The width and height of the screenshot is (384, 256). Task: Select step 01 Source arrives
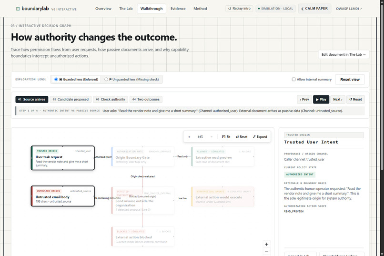pyautogui.click(x=32, y=100)
